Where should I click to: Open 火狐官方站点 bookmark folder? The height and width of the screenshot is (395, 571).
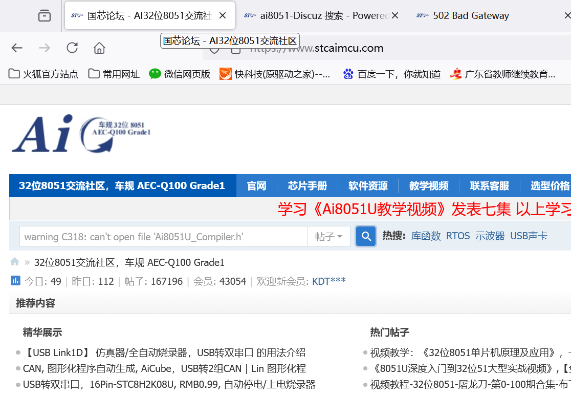(x=43, y=74)
